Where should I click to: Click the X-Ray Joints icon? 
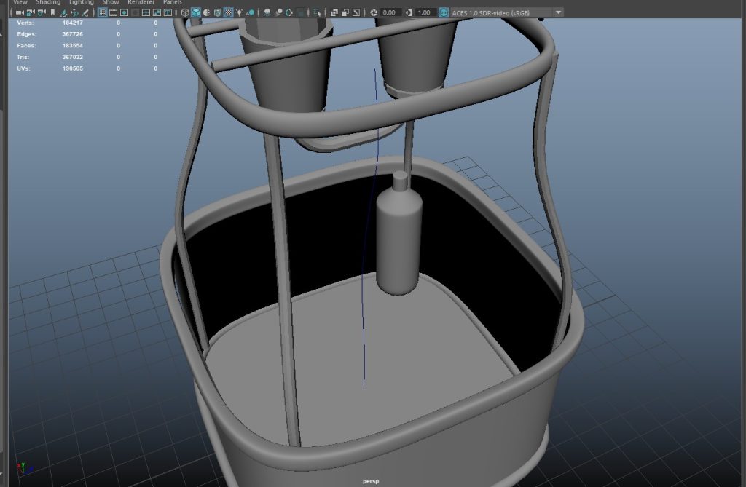tap(356, 13)
